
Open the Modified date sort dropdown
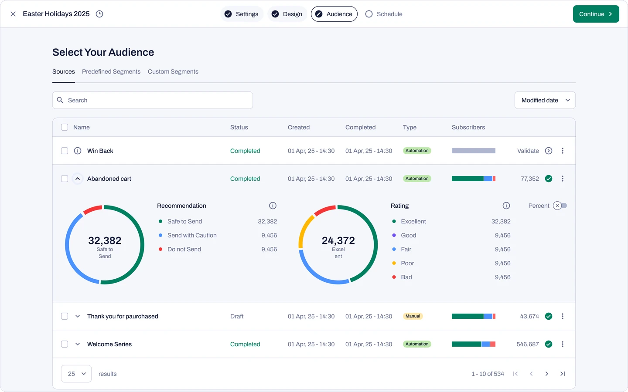click(x=545, y=100)
